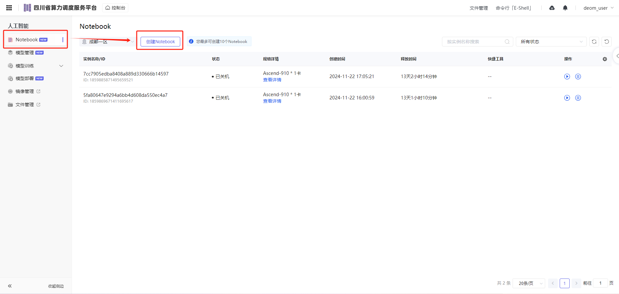Click the 文件管理 external link icon in sidebar

tap(38, 105)
